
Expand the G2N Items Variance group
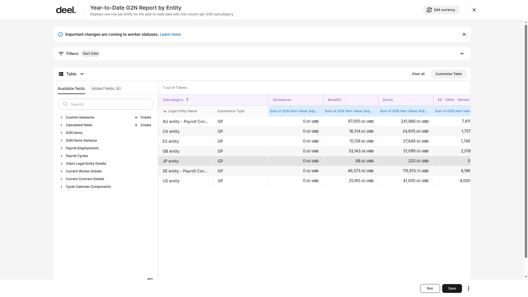point(62,141)
